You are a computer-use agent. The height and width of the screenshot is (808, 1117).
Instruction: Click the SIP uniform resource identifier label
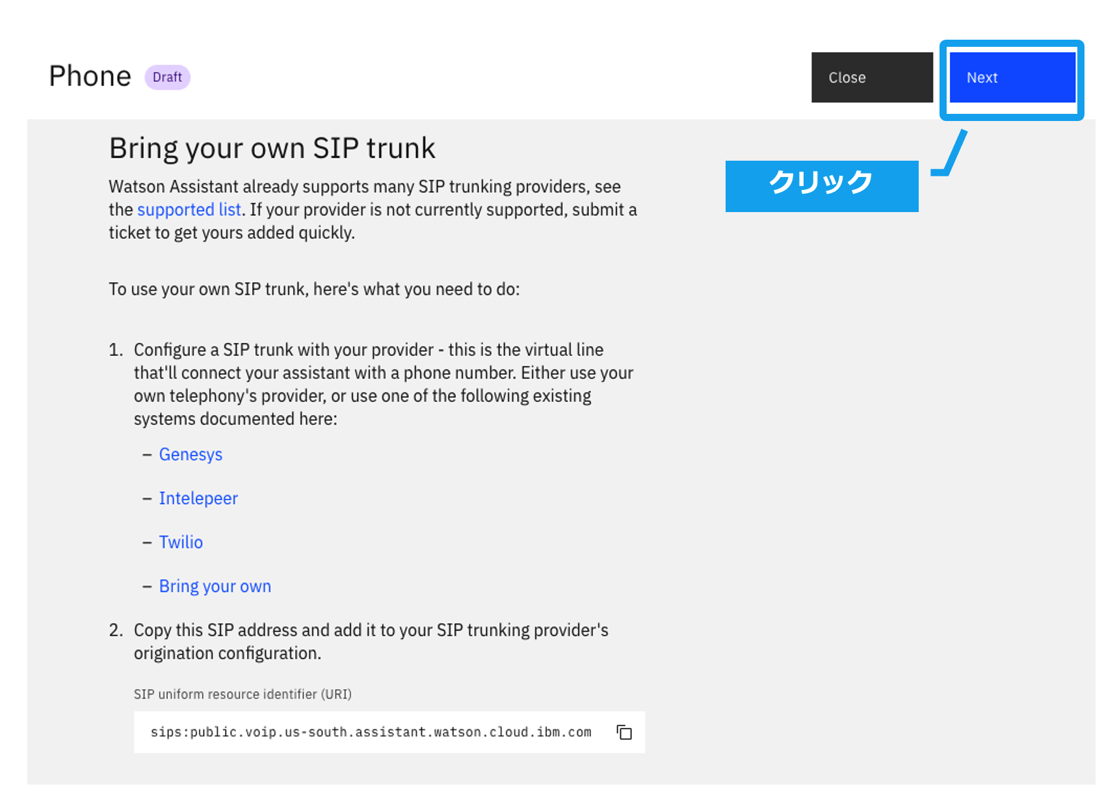[243, 694]
